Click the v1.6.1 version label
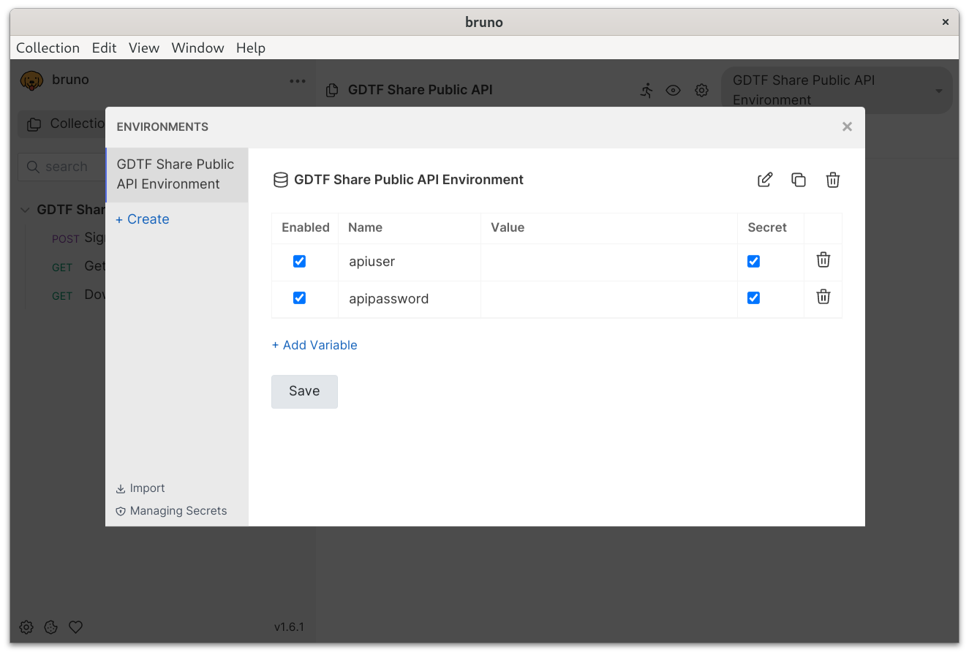Viewport: 969px width, 655px height. click(x=289, y=627)
